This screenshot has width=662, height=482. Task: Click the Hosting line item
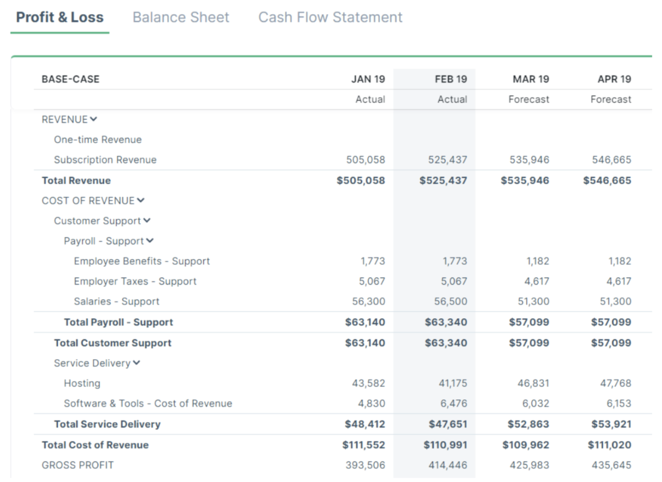pos(81,383)
